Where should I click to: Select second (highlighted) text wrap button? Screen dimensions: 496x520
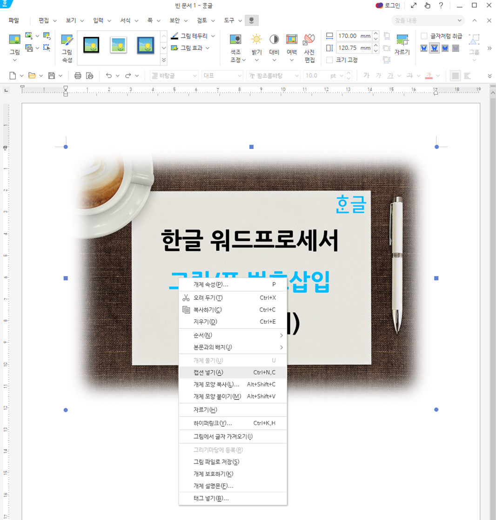coord(434,48)
